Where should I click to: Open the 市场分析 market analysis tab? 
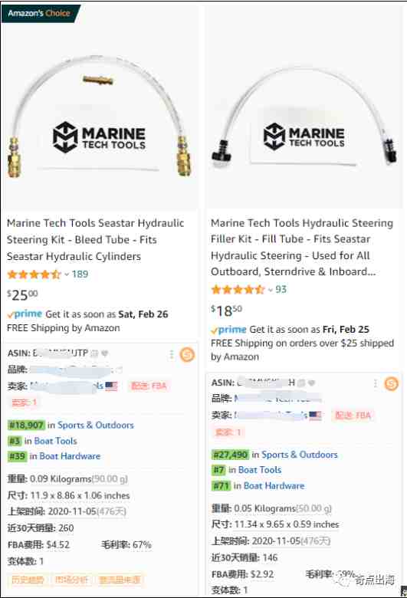click(x=71, y=580)
